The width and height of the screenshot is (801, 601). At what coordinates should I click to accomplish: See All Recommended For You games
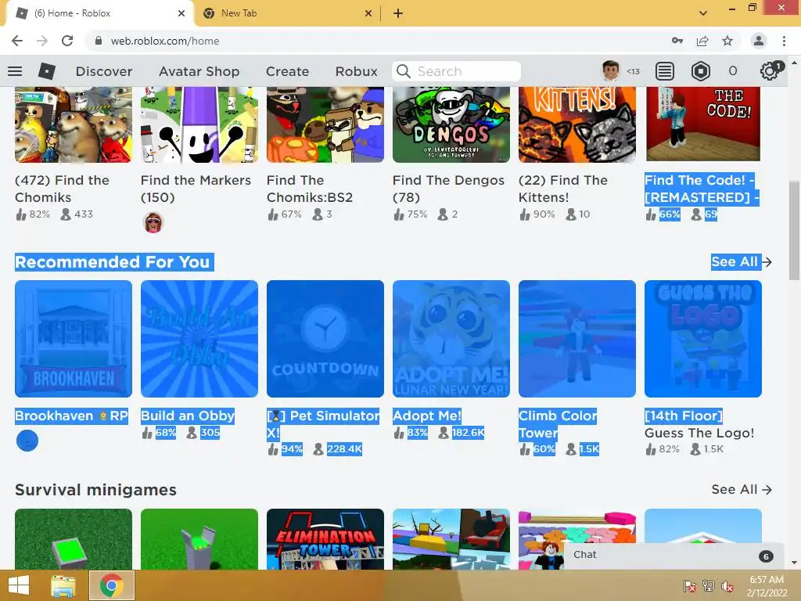pos(742,261)
